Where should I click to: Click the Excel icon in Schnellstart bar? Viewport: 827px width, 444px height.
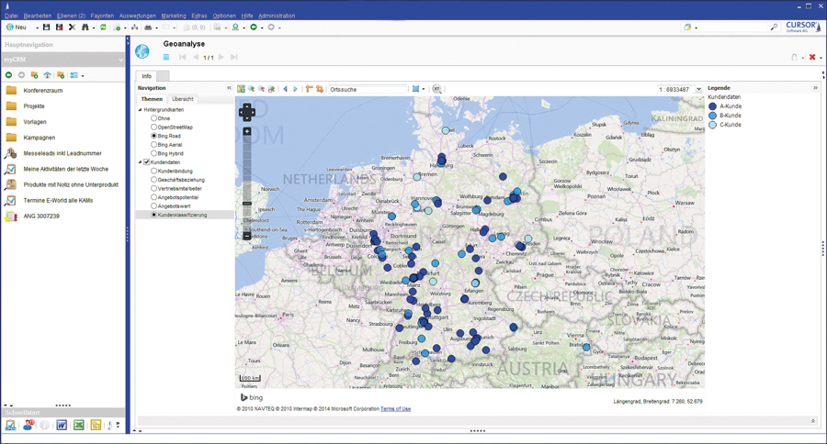click(79, 426)
